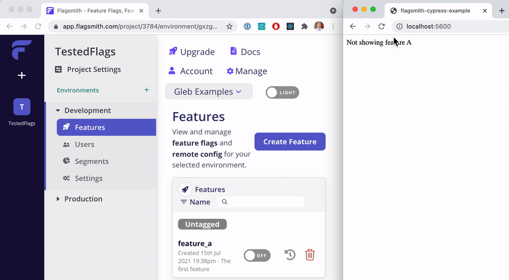Screen dimensions: 509x280
Task: Click back arrow in localhost window
Action: click(353, 26)
